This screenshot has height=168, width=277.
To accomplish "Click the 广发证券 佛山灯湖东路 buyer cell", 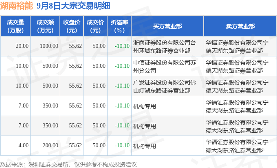I will click(x=167, y=86).
